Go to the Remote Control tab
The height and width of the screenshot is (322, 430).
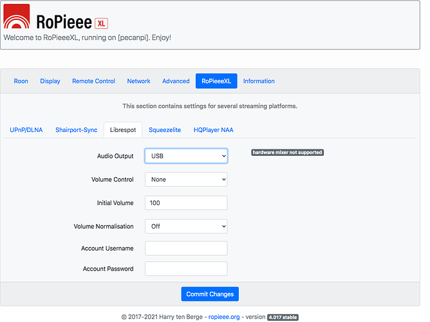tap(94, 81)
